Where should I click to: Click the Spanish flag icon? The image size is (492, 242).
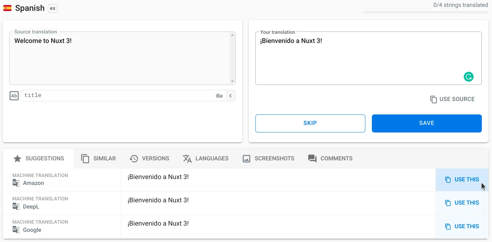[x=7, y=8]
